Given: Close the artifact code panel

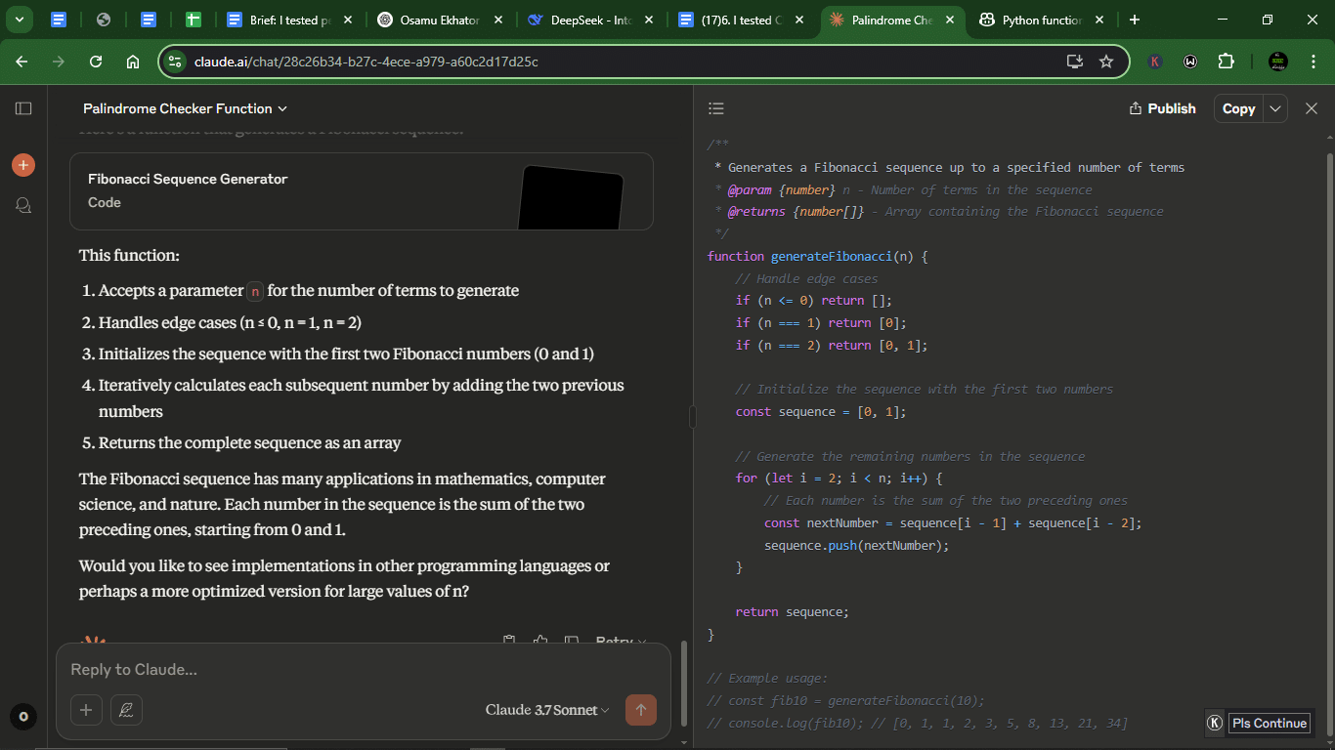Looking at the screenshot, I should (1312, 108).
